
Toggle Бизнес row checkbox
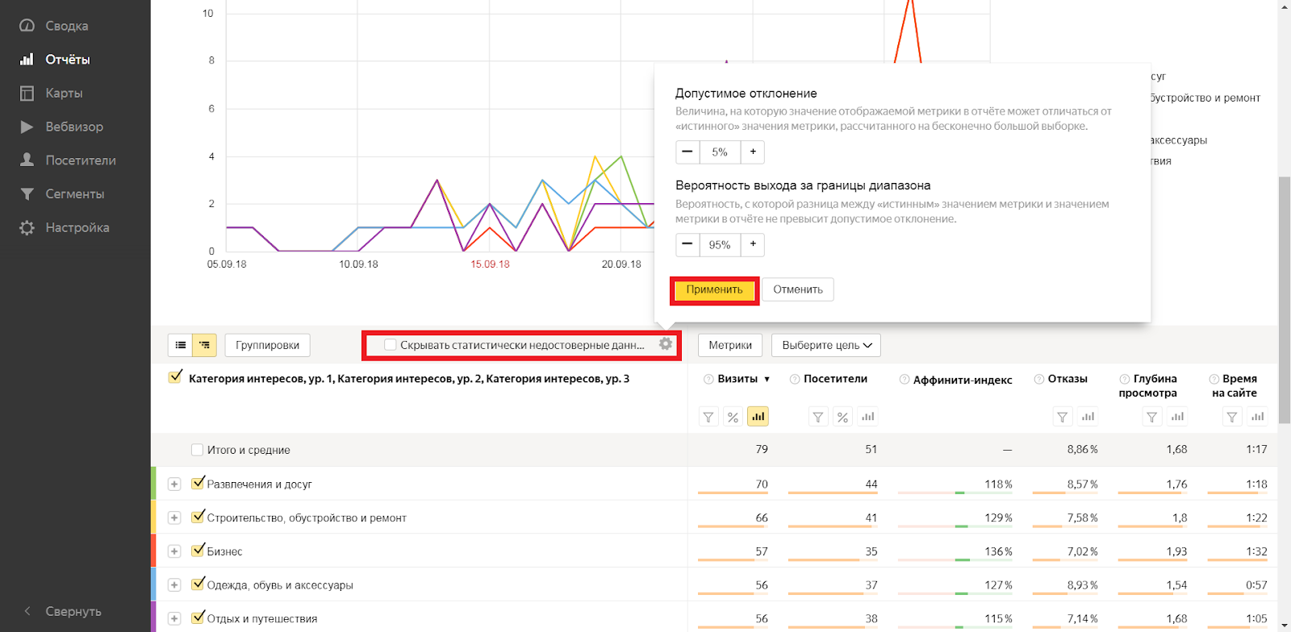[198, 551]
